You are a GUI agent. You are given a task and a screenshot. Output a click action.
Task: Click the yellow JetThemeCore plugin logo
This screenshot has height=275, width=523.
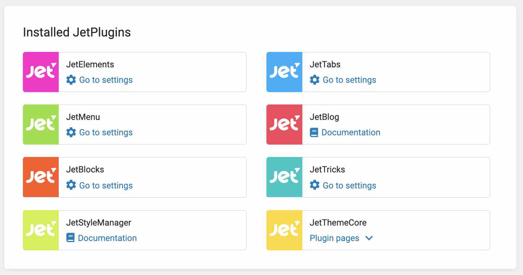pyautogui.click(x=284, y=230)
